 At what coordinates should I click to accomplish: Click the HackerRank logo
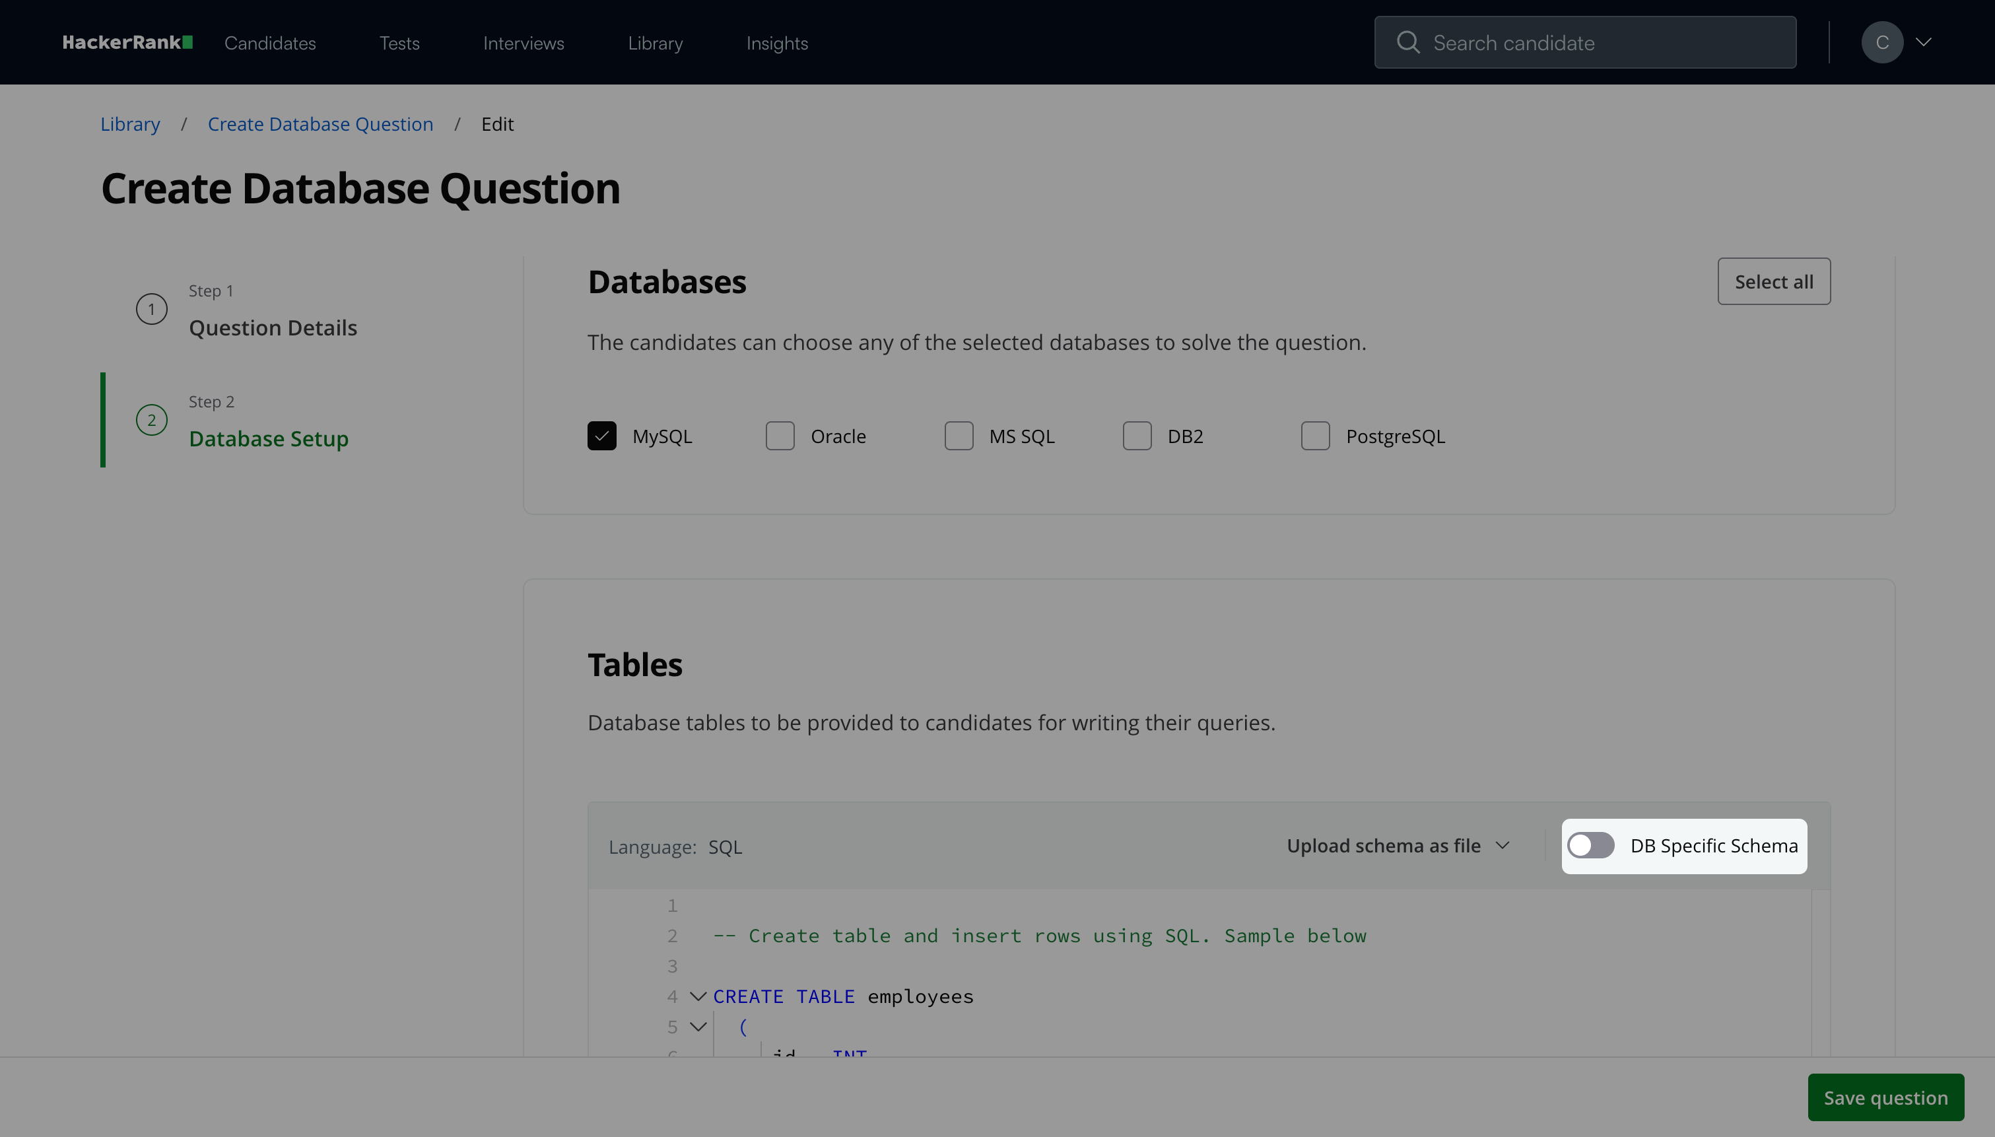(127, 42)
